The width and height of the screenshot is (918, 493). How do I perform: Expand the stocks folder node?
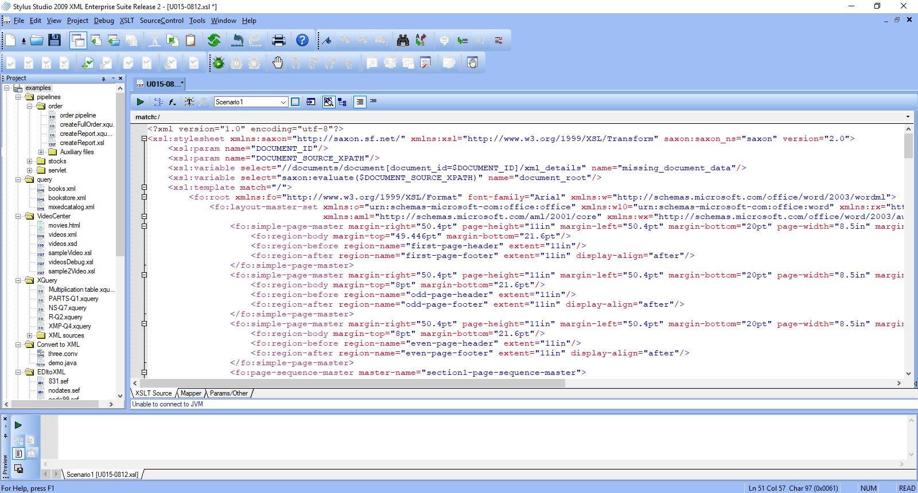pyautogui.click(x=29, y=161)
